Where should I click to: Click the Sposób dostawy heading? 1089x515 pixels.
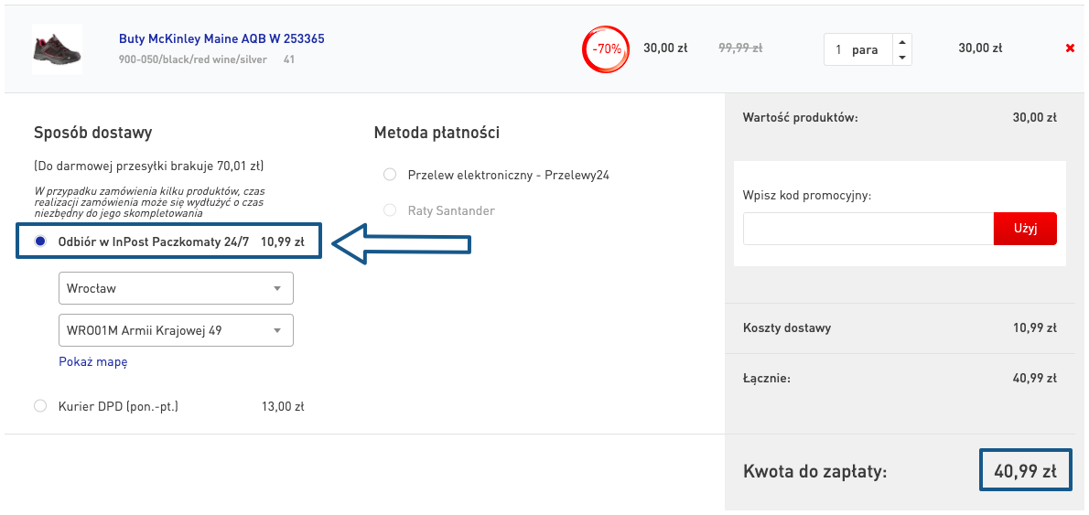93,133
